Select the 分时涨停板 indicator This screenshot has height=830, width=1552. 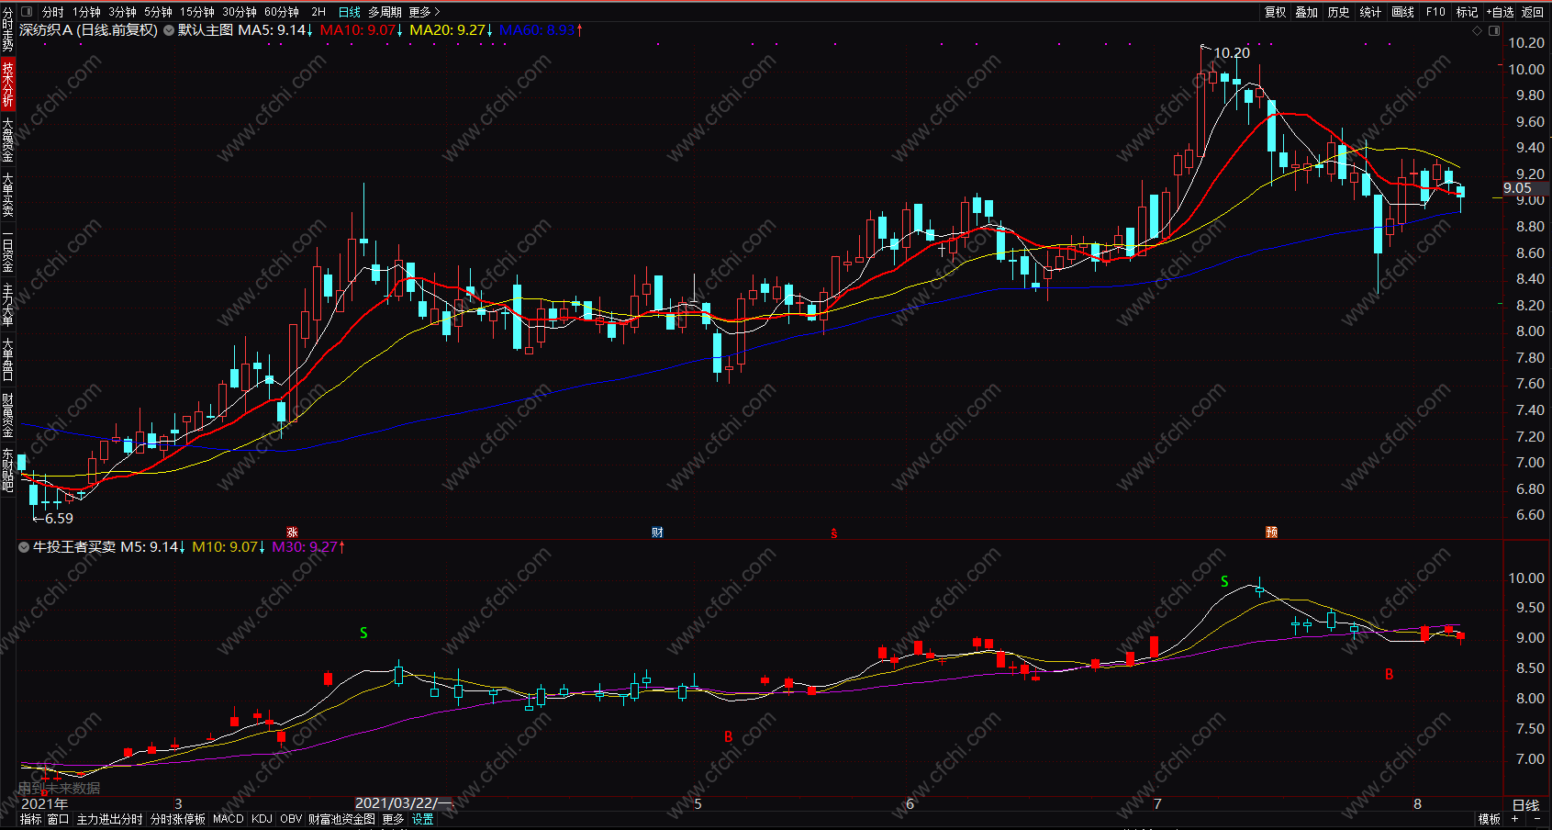178,819
